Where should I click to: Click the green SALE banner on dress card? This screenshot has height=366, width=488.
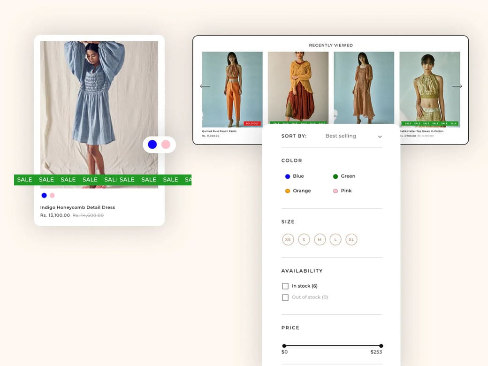(x=103, y=180)
